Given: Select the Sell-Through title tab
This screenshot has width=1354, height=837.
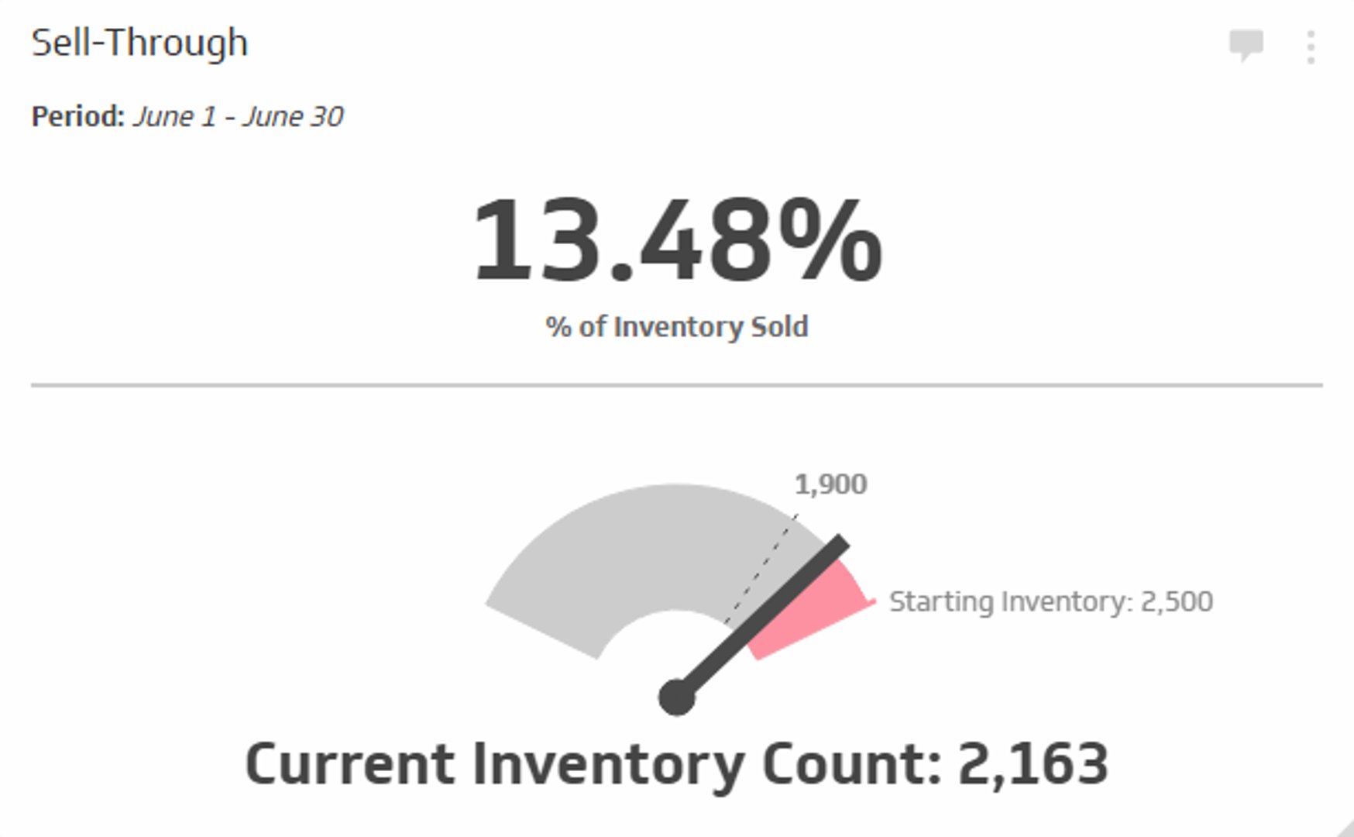Looking at the screenshot, I should [139, 43].
